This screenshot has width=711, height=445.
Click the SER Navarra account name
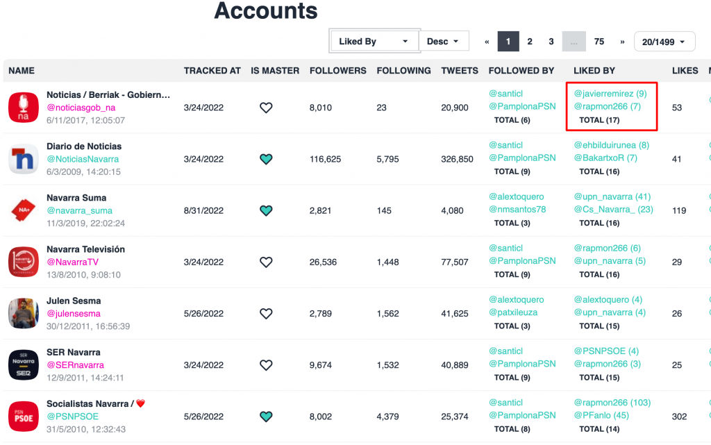tap(74, 352)
